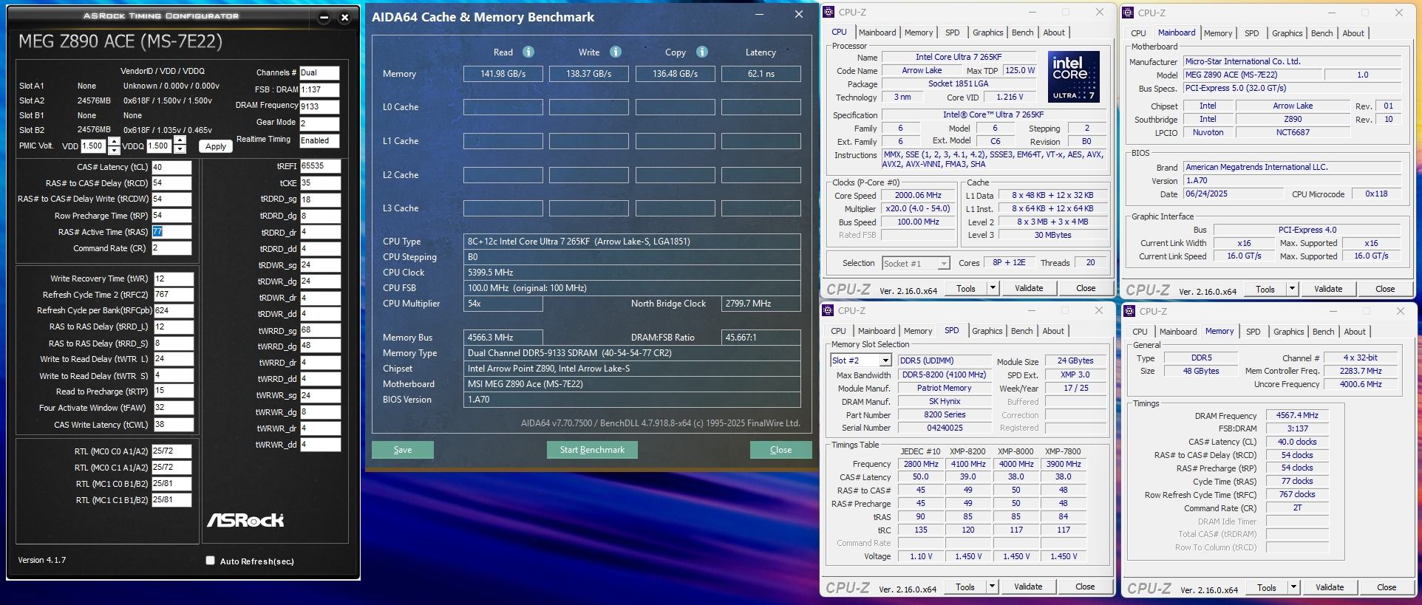Screen dimensions: 1422x605
Task: Click the info icon next to Read
Action: coord(528,52)
